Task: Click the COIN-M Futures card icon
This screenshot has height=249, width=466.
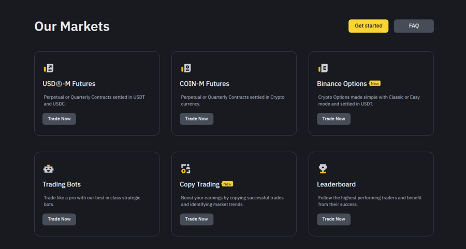Action: (186, 68)
